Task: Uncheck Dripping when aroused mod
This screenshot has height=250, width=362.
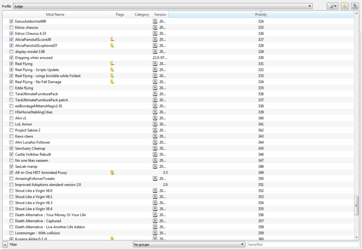Action: (11, 58)
